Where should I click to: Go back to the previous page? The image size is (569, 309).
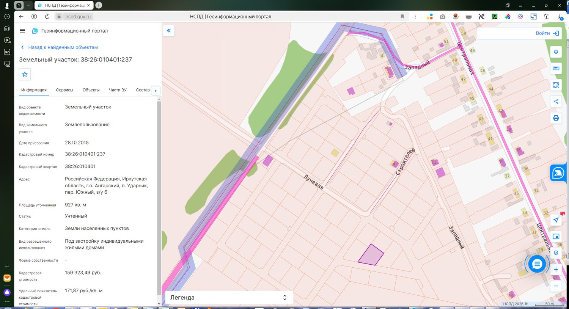point(21,17)
